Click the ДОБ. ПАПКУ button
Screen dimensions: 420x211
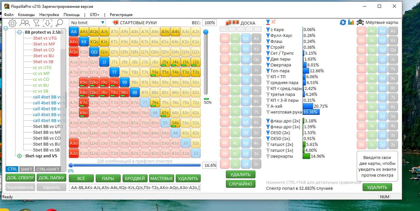pyautogui.click(x=51, y=178)
